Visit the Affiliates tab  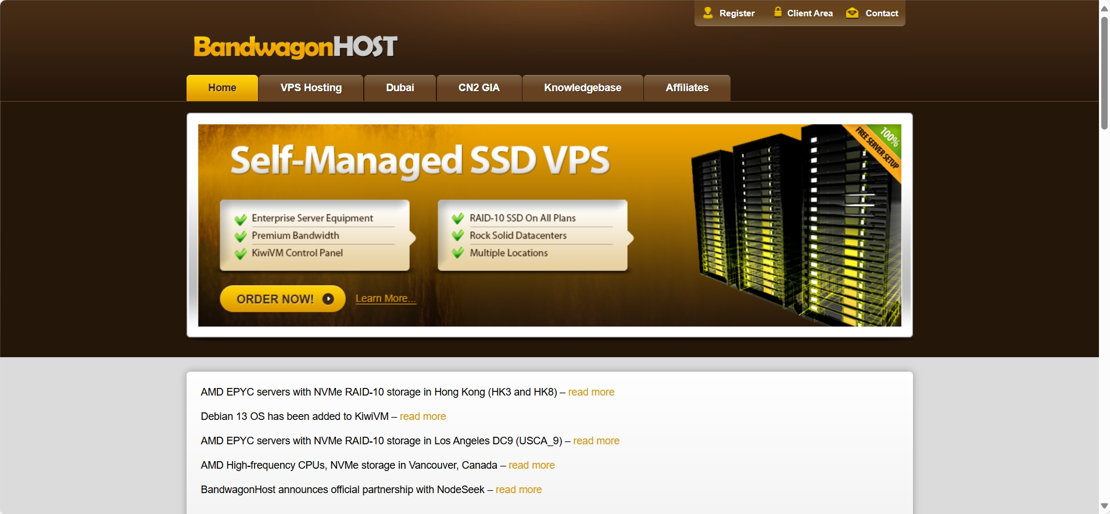687,88
